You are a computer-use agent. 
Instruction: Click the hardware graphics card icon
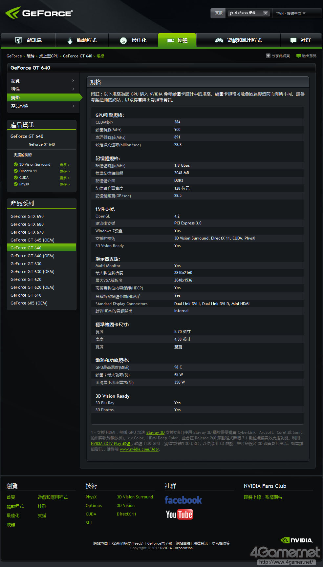coord(170,40)
